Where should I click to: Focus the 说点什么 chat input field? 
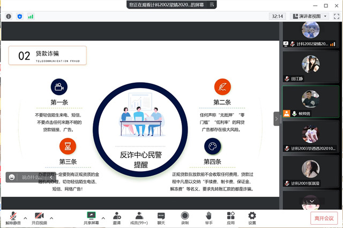(33, 177)
